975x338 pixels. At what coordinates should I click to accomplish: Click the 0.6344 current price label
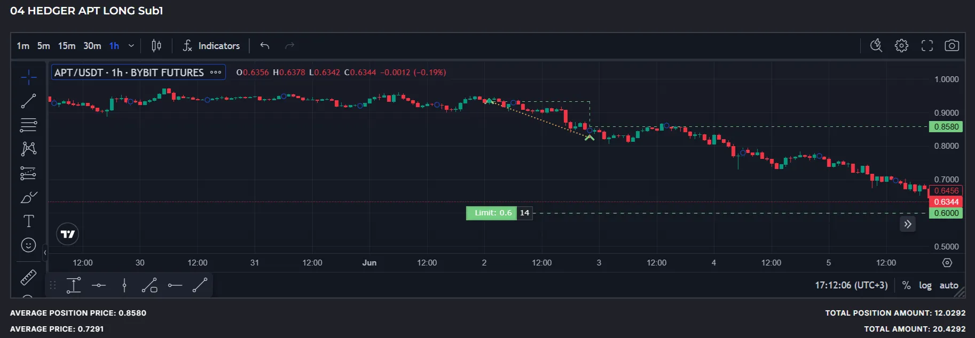(x=946, y=202)
